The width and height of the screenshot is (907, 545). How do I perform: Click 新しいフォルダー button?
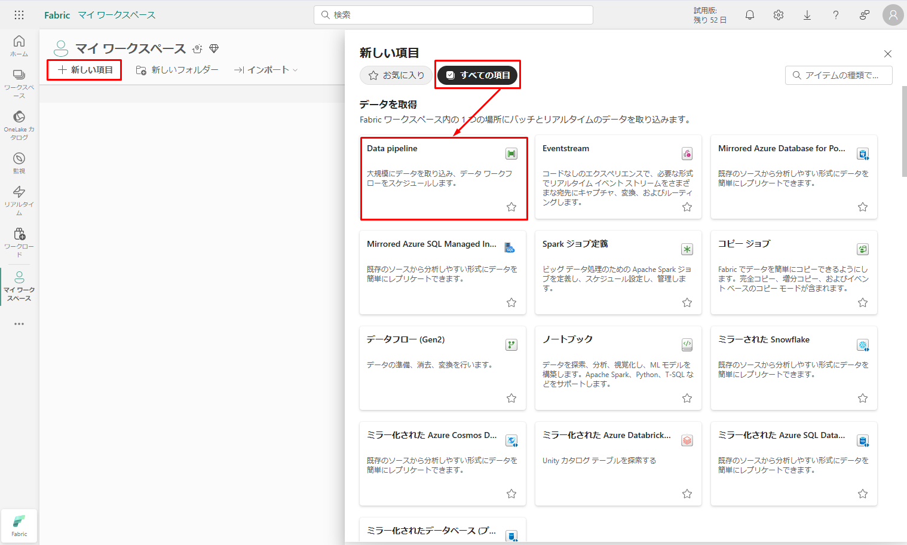[x=177, y=70]
